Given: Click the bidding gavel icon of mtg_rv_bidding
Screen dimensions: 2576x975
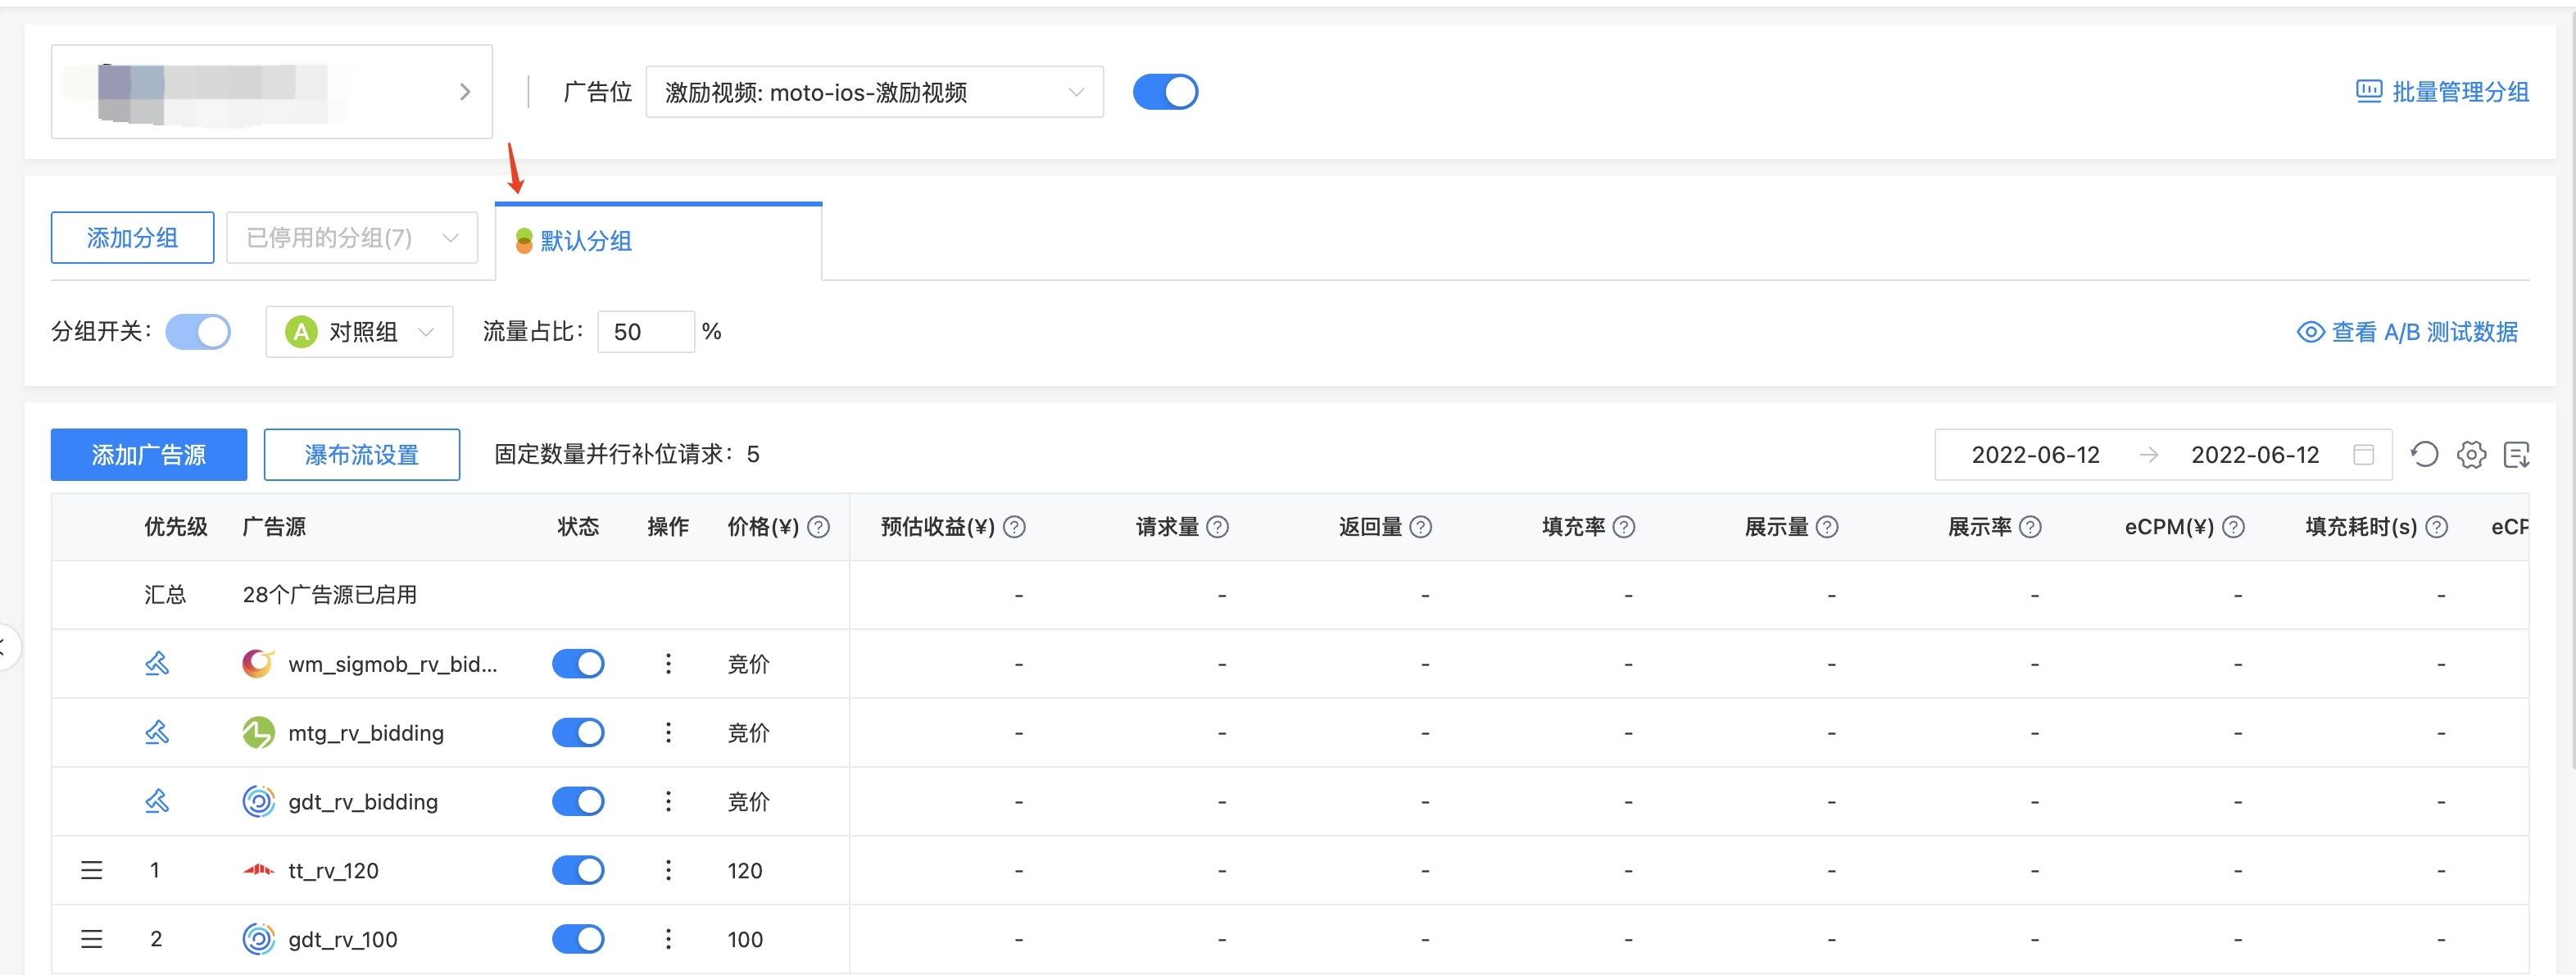Looking at the screenshot, I should [x=156, y=732].
